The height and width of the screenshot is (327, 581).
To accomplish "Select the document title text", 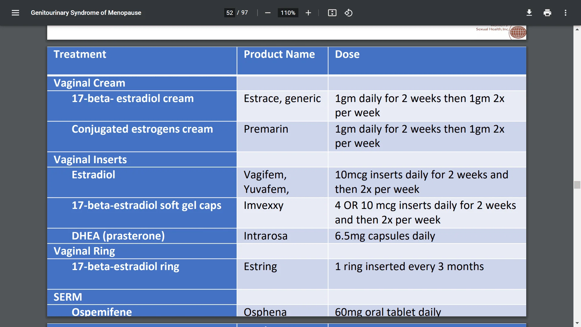I will click(x=86, y=13).
